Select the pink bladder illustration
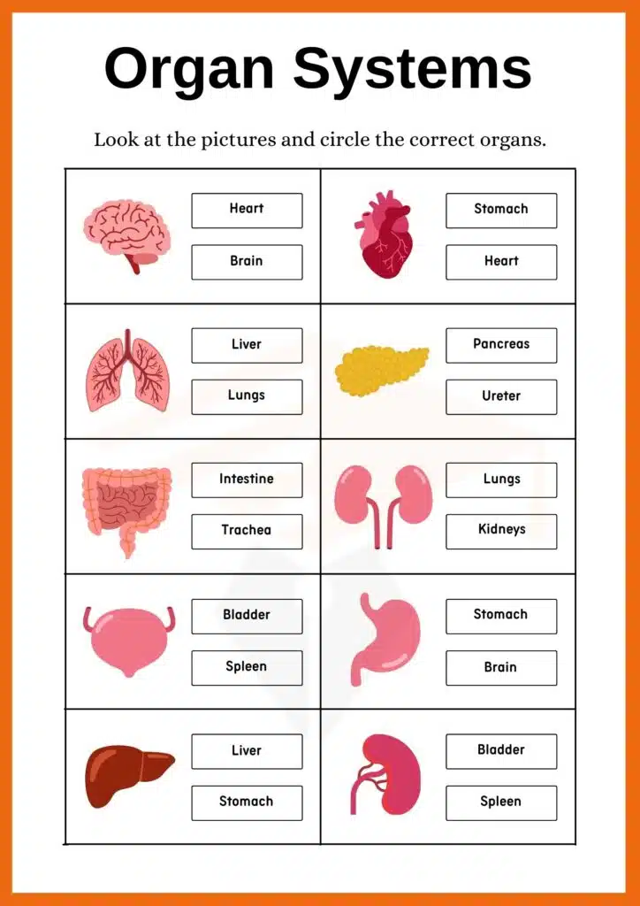This screenshot has width=640, height=906. (x=129, y=640)
